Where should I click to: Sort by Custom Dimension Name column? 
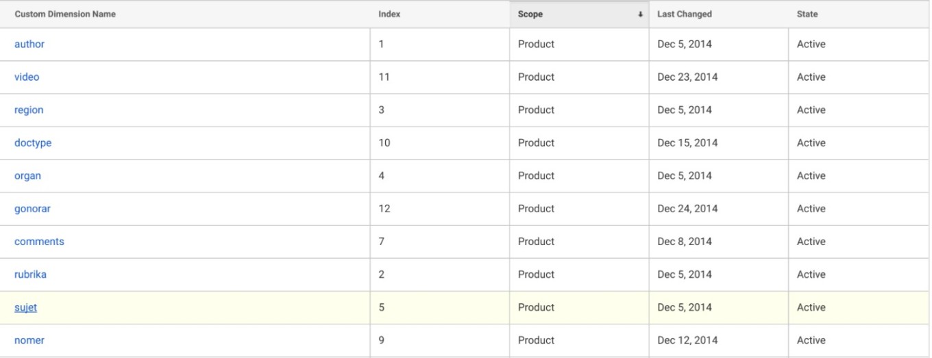pos(65,14)
